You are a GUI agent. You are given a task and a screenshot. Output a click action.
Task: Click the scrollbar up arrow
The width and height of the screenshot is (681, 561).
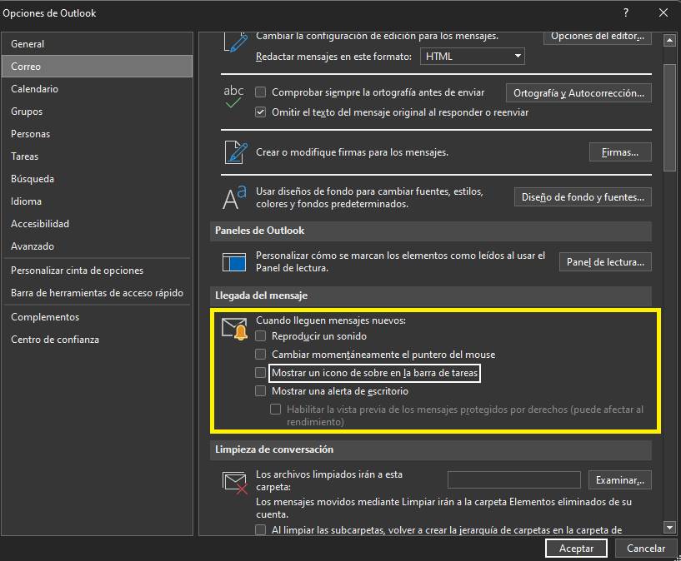click(669, 41)
